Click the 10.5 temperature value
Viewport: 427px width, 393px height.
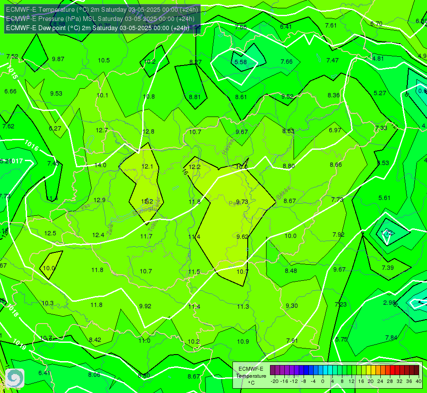pos(104,60)
